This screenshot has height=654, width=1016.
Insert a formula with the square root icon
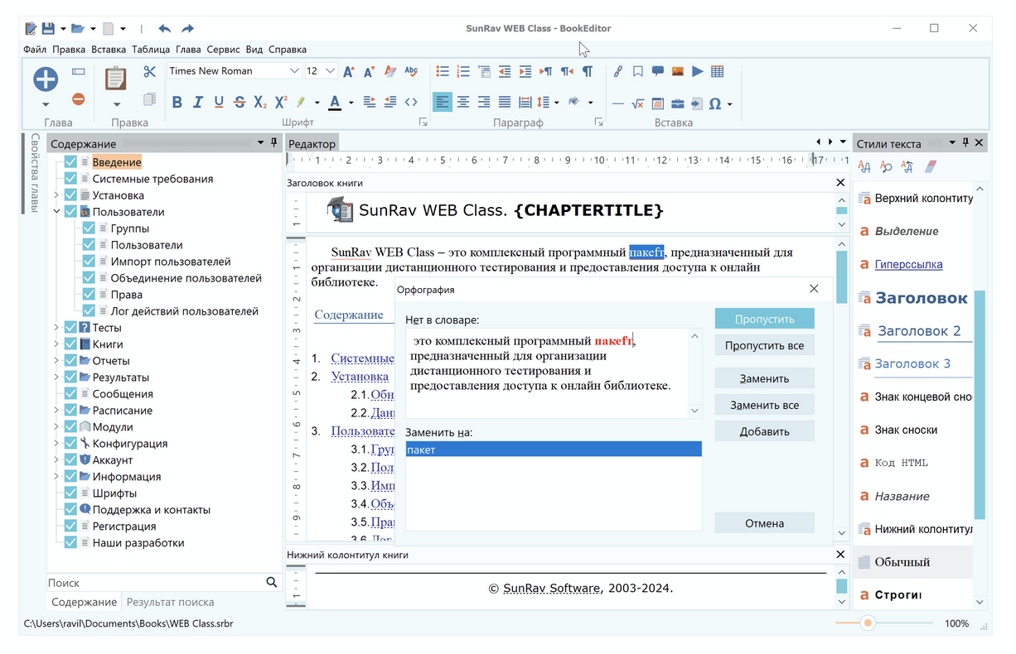(x=637, y=103)
